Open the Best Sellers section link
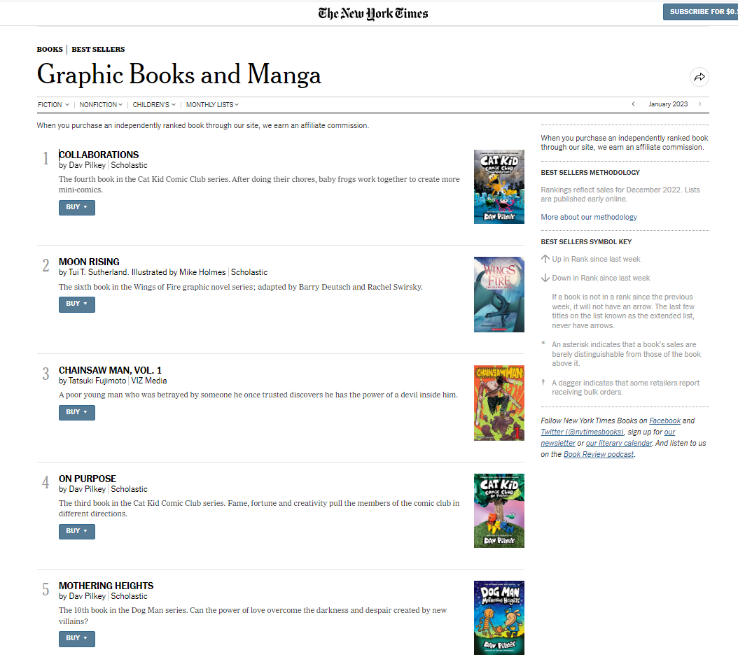This screenshot has height=657, width=738. pyautogui.click(x=98, y=49)
